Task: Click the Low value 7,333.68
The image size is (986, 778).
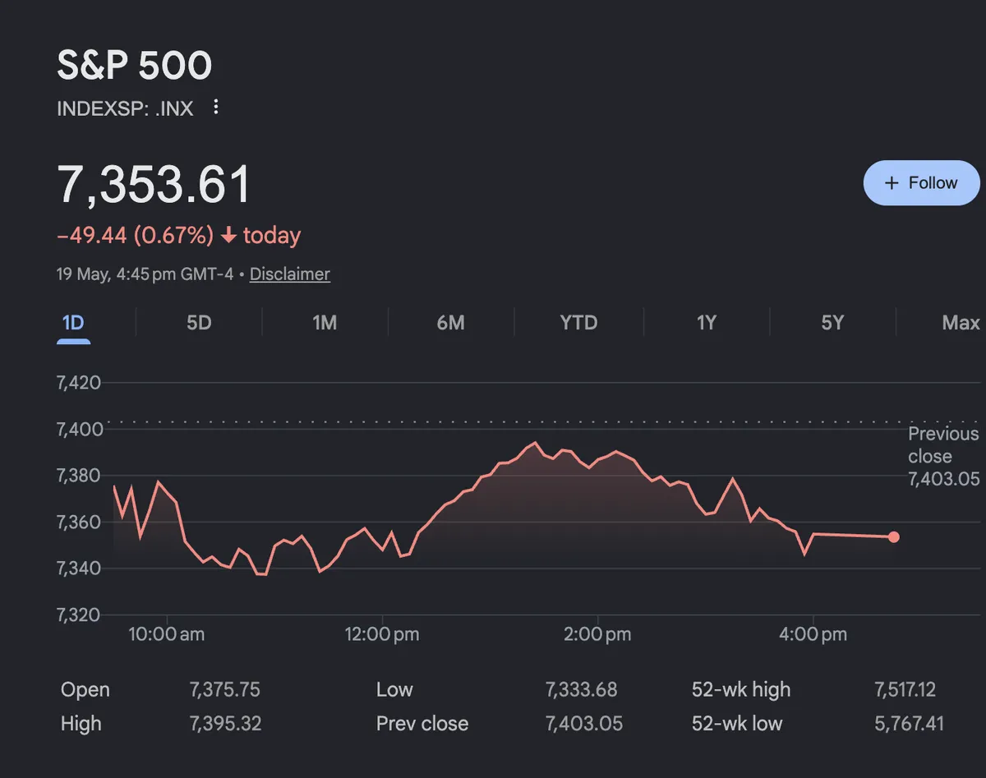Action: (x=581, y=690)
